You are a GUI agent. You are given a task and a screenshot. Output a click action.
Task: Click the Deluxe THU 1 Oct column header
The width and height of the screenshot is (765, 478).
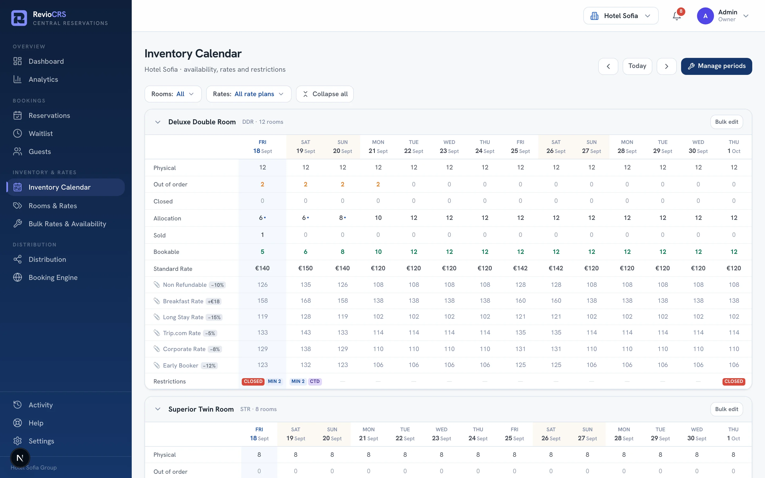734,147
